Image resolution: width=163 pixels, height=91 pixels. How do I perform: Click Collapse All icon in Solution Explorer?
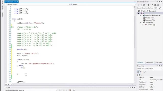point(155,5)
